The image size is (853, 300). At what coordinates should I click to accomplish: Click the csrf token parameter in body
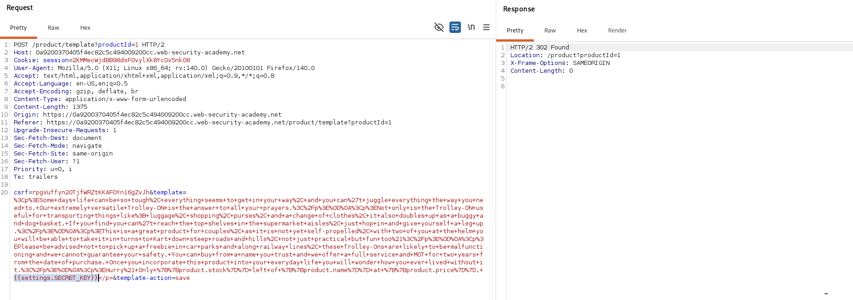[x=82, y=193]
